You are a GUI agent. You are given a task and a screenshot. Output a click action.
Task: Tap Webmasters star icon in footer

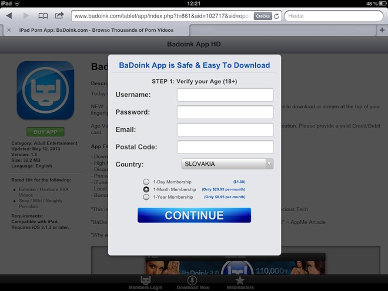(240, 283)
